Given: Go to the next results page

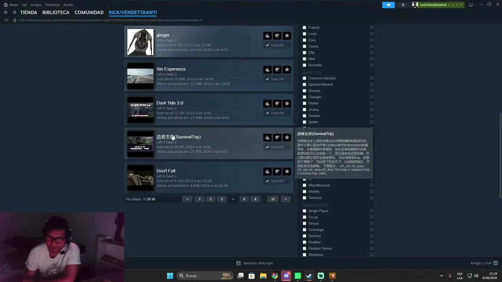Looking at the screenshot, I should (286, 199).
